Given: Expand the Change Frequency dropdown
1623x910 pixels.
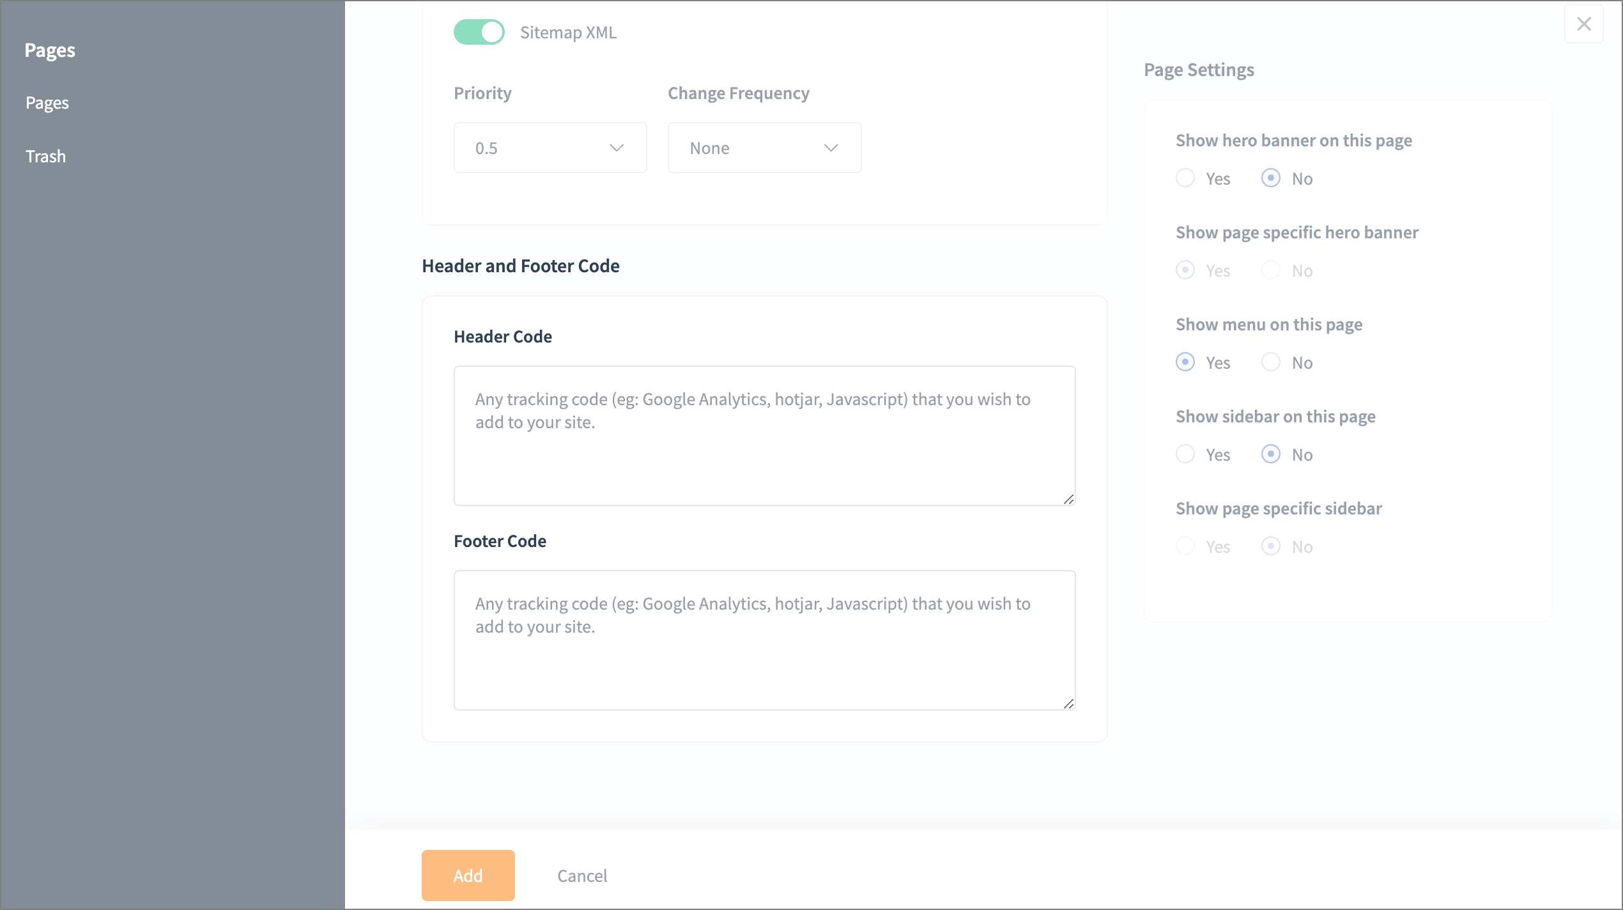Looking at the screenshot, I should pyautogui.click(x=764, y=148).
